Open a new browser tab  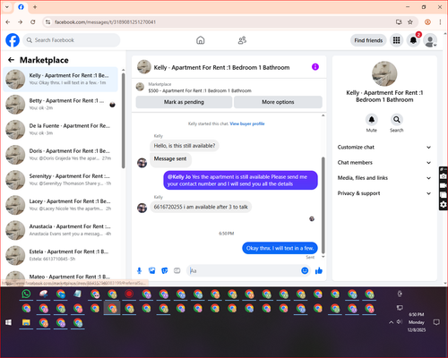pyautogui.click(x=35, y=7)
